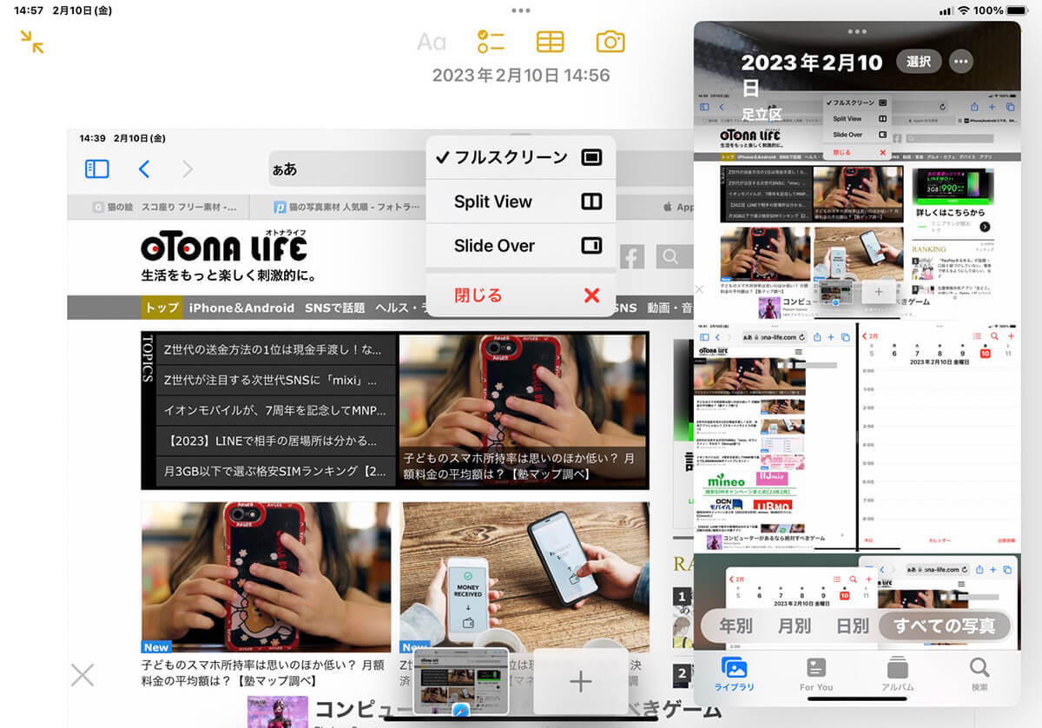Tap the home indicator bar under Photos panel
Viewport: 1042px width, 728px height.
[x=857, y=698]
